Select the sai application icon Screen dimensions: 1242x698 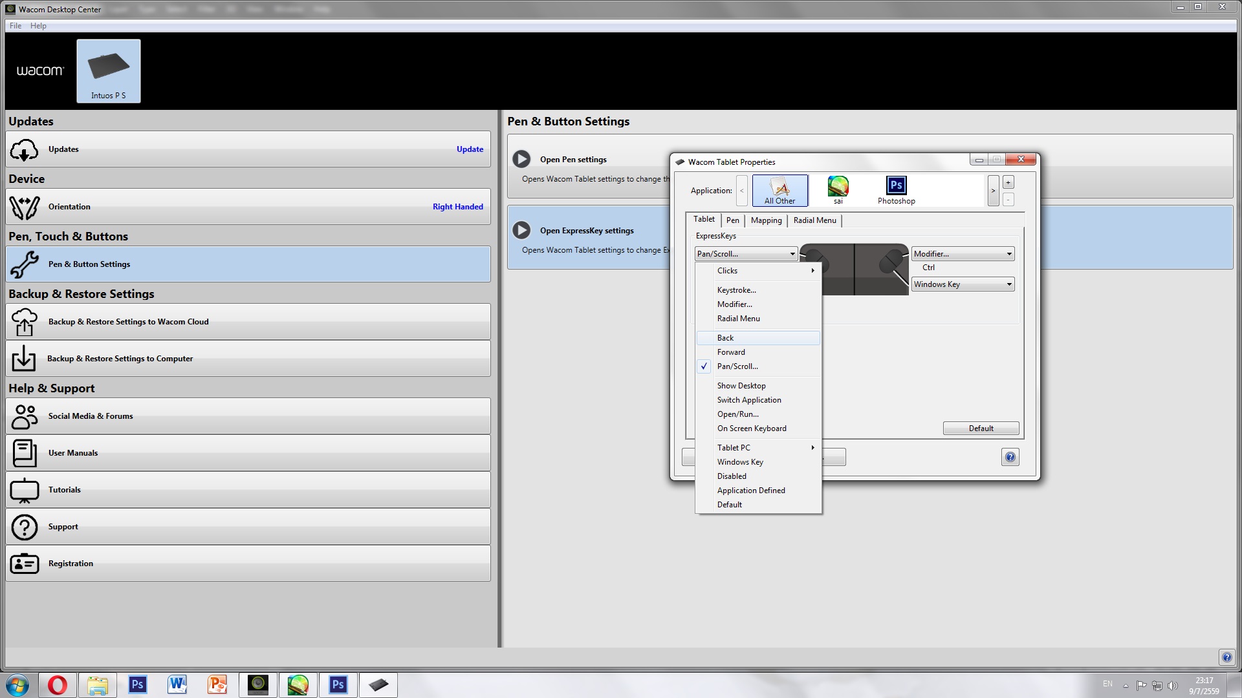pyautogui.click(x=838, y=190)
